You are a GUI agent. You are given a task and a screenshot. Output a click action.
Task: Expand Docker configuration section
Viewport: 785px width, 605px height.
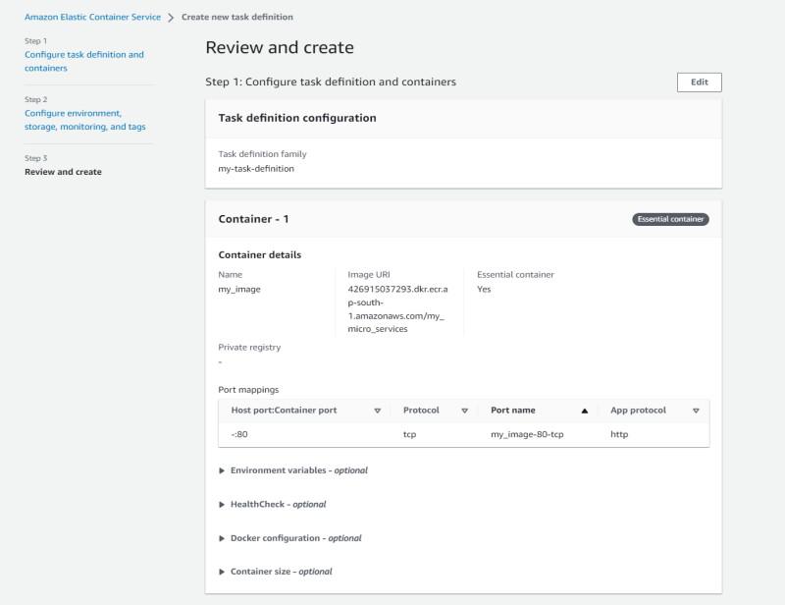click(x=295, y=538)
